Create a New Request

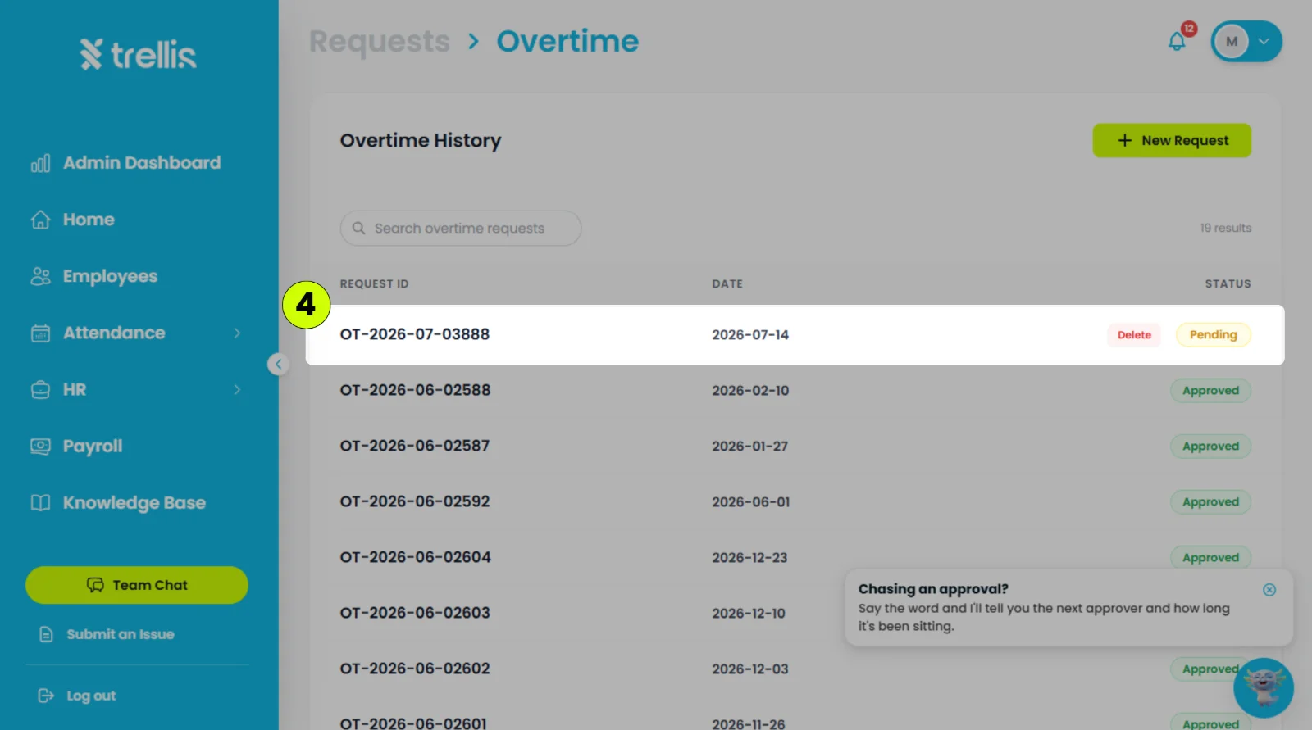point(1172,140)
